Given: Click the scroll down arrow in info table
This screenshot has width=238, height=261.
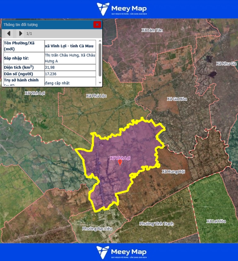Looking at the screenshot, I should click(x=100, y=83).
